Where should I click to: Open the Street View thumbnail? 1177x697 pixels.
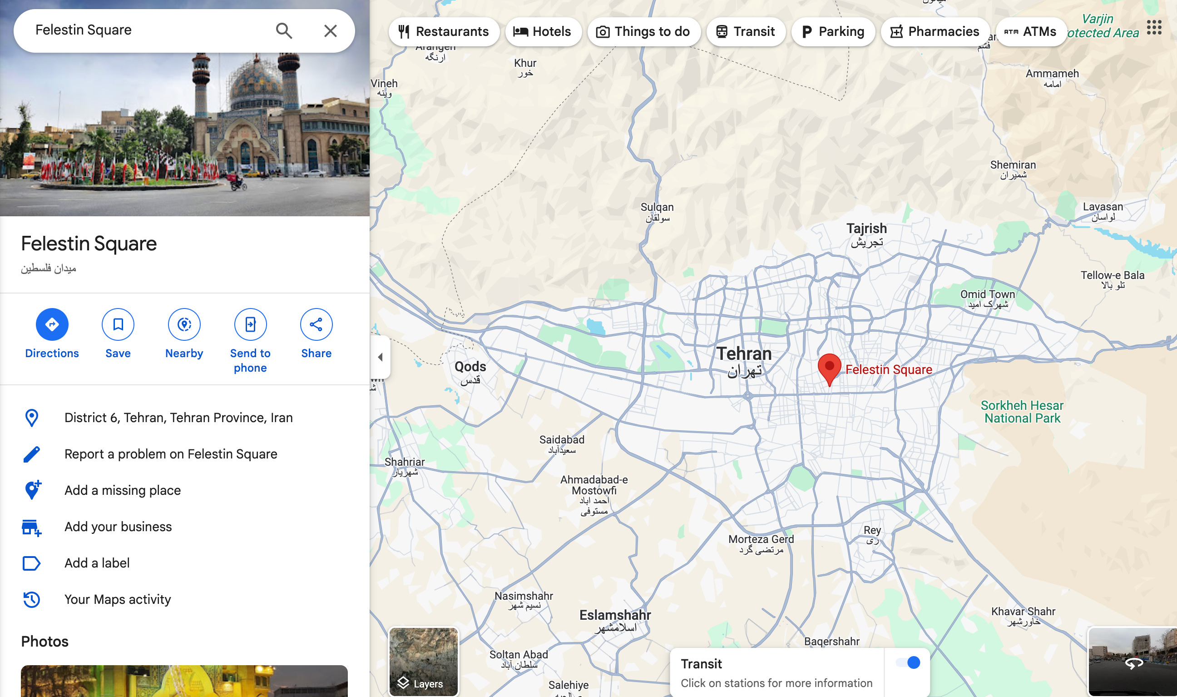coord(1132,662)
